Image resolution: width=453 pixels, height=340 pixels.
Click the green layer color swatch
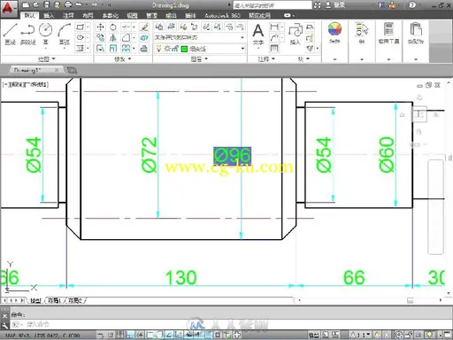click(184, 49)
